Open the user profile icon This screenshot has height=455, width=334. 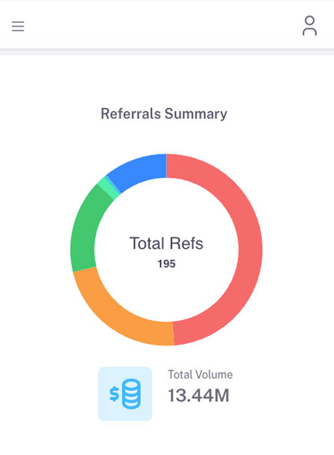click(310, 26)
